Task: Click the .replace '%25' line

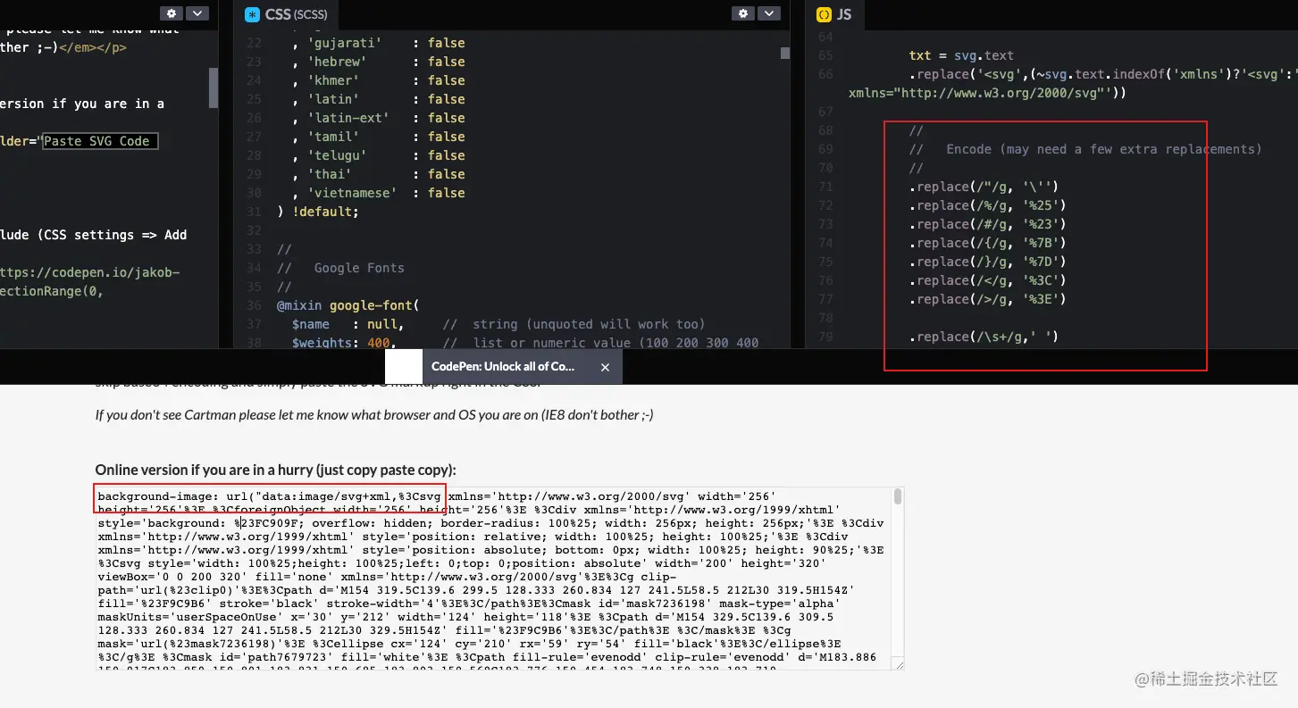Action: 988,205
